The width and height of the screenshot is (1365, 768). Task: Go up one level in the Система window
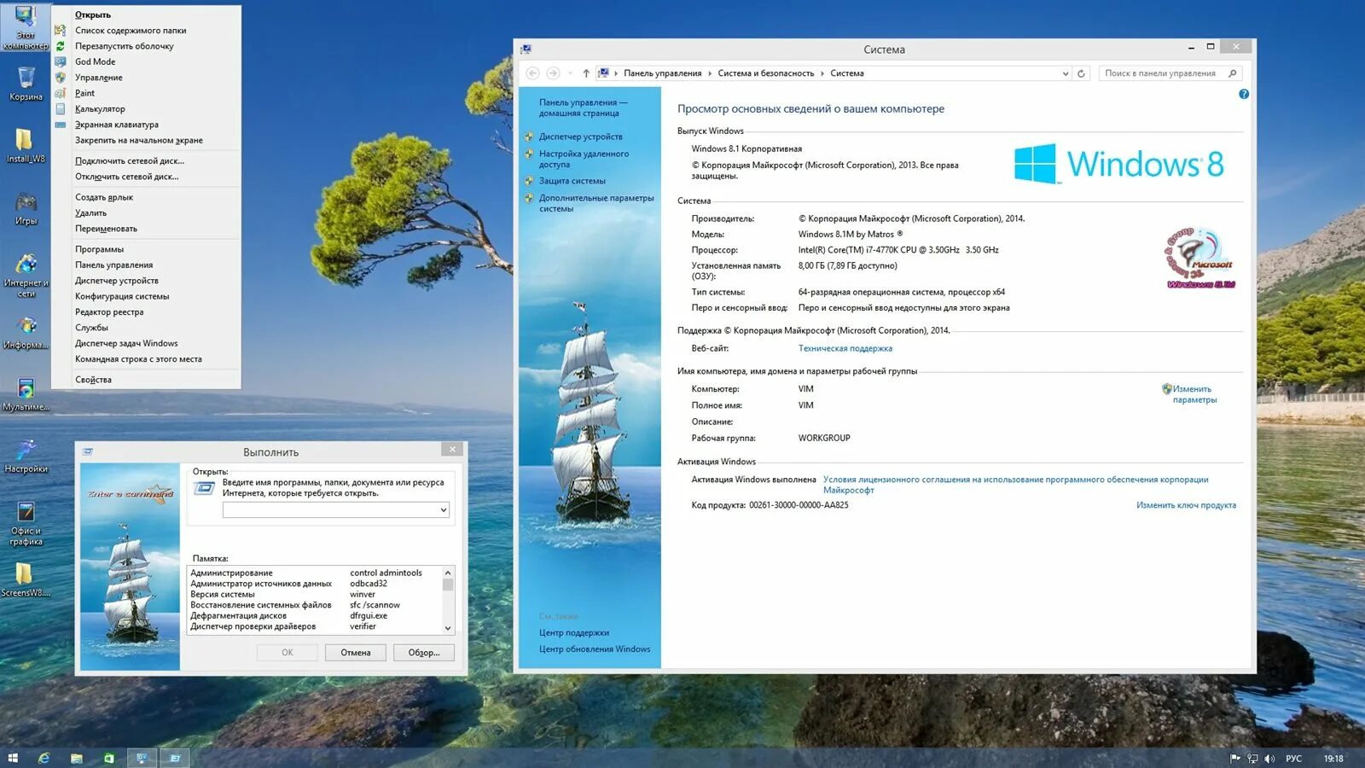[586, 73]
